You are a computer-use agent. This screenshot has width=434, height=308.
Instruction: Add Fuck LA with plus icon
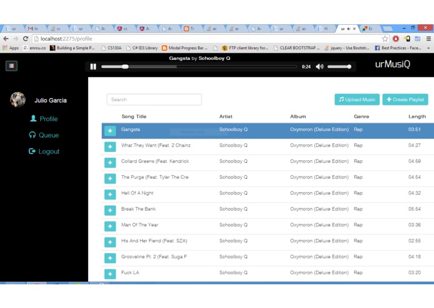[110, 274]
